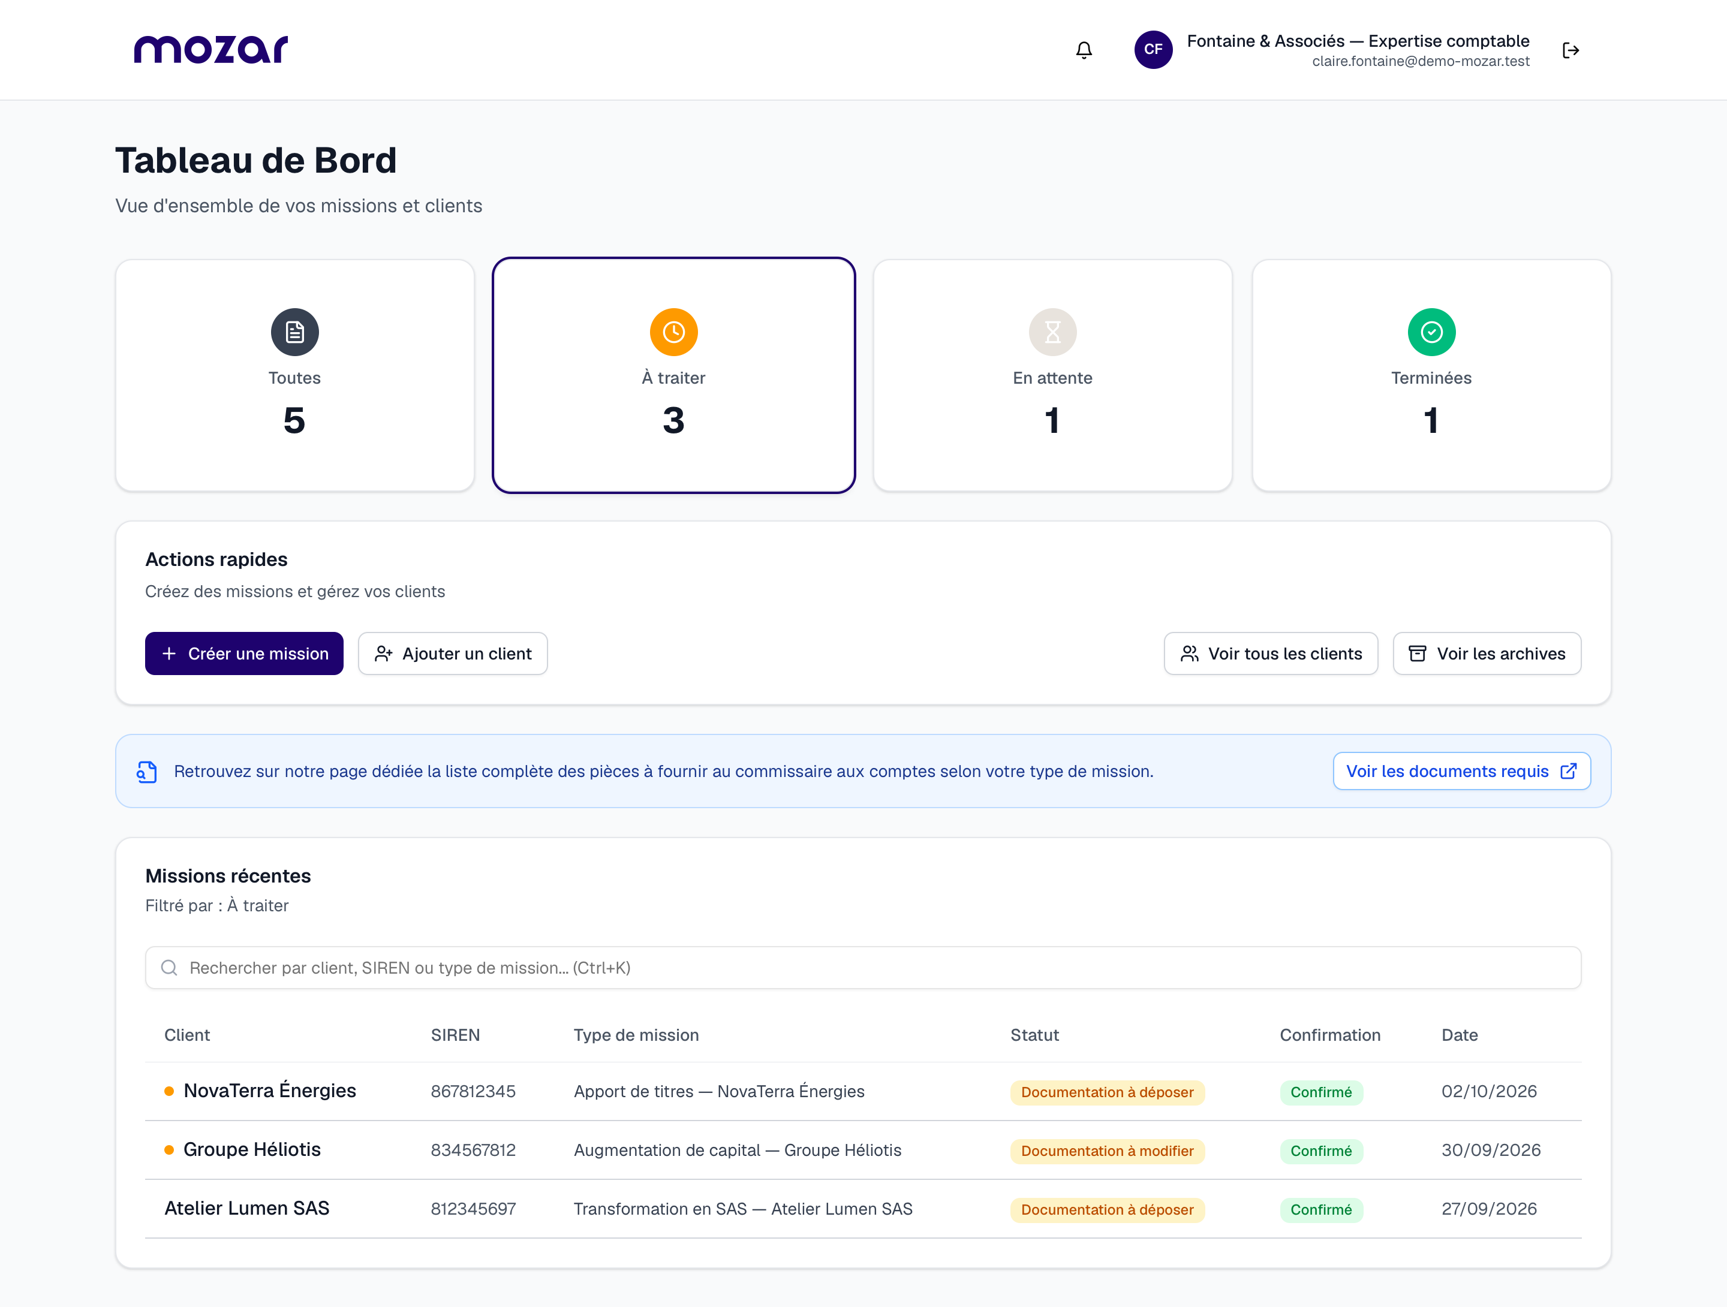Image resolution: width=1727 pixels, height=1307 pixels.
Task: Click Augmentation de capital mission type
Action: pyautogui.click(x=737, y=1150)
